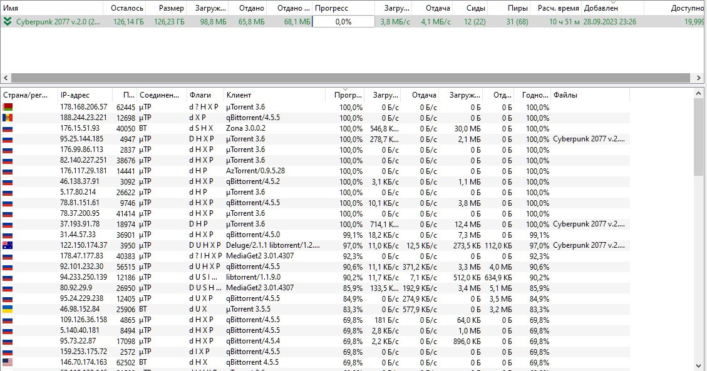
Task: Click the horizontal scrollbar right arrow
Action: [x=699, y=78]
